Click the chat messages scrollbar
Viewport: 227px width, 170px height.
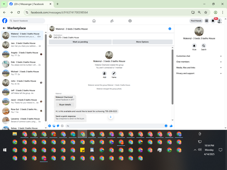[173, 77]
